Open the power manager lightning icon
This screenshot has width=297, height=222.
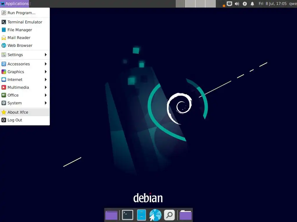pyautogui.click(x=245, y=4)
